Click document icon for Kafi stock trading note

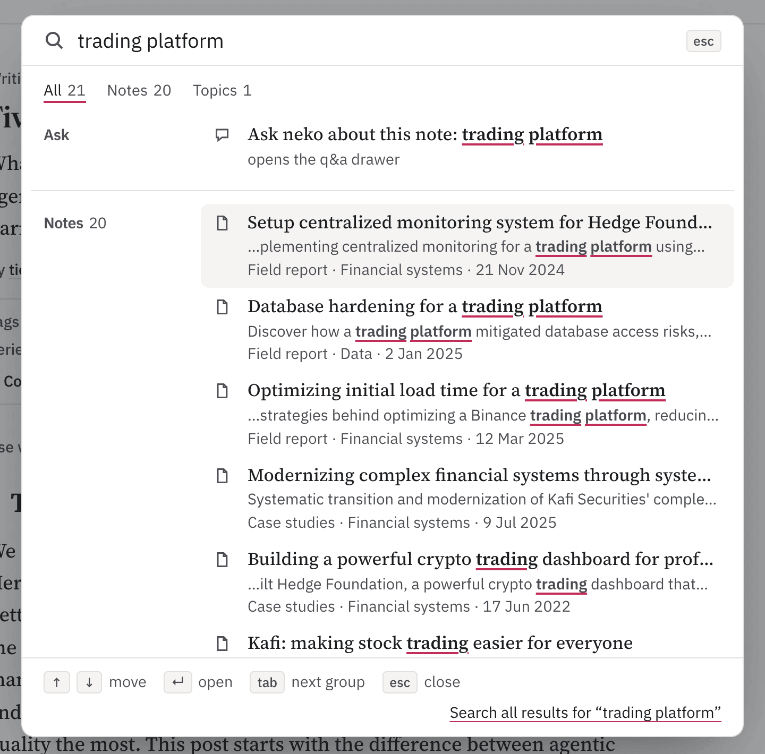[222, 644]
